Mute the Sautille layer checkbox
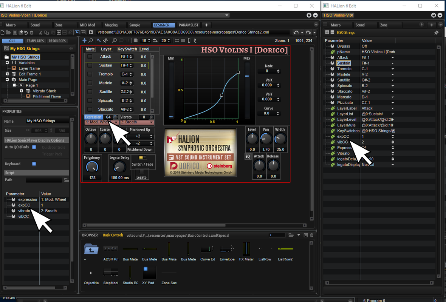 point(90,92)
